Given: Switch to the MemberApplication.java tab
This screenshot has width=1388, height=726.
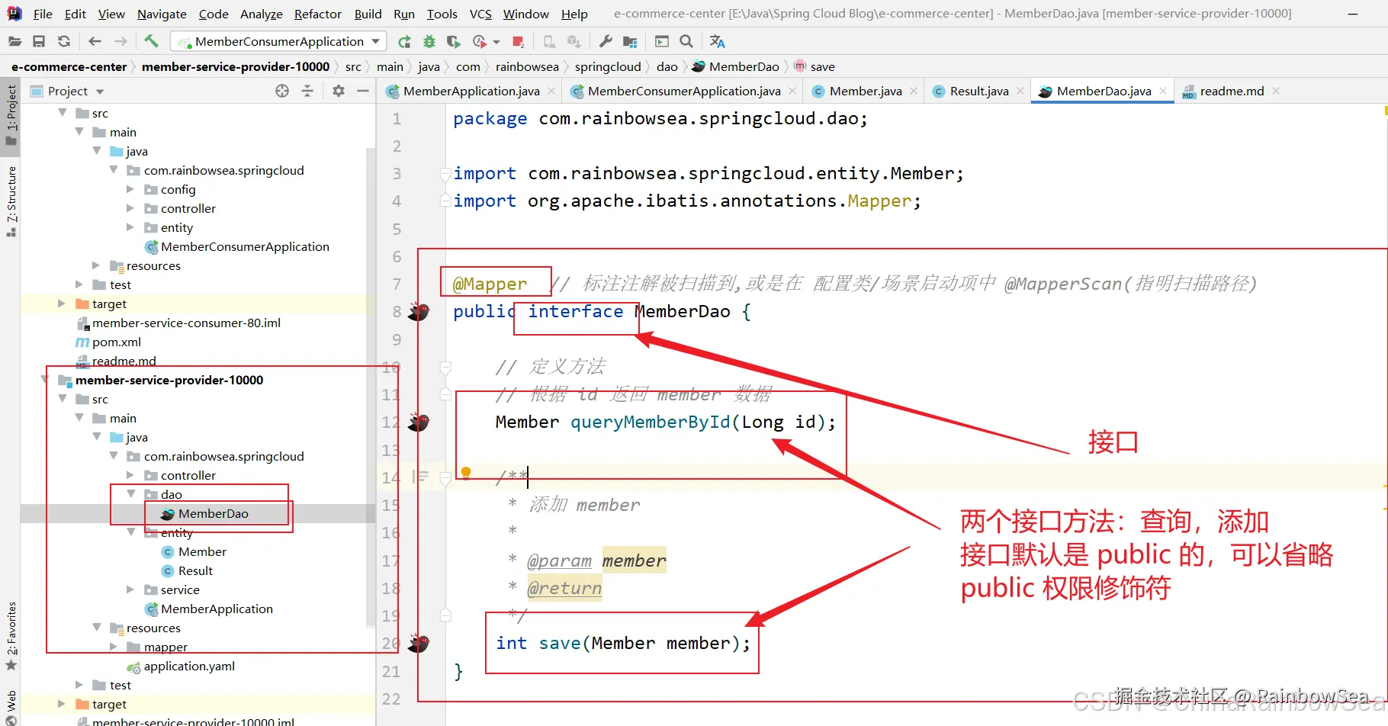Looking at the screenshot, I should [x=471, y=91].
